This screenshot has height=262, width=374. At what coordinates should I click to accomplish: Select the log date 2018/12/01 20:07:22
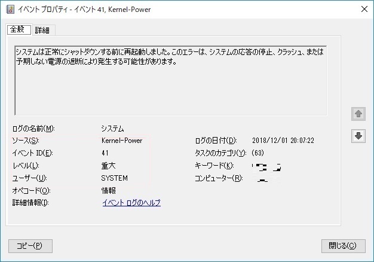click(283, 141)
